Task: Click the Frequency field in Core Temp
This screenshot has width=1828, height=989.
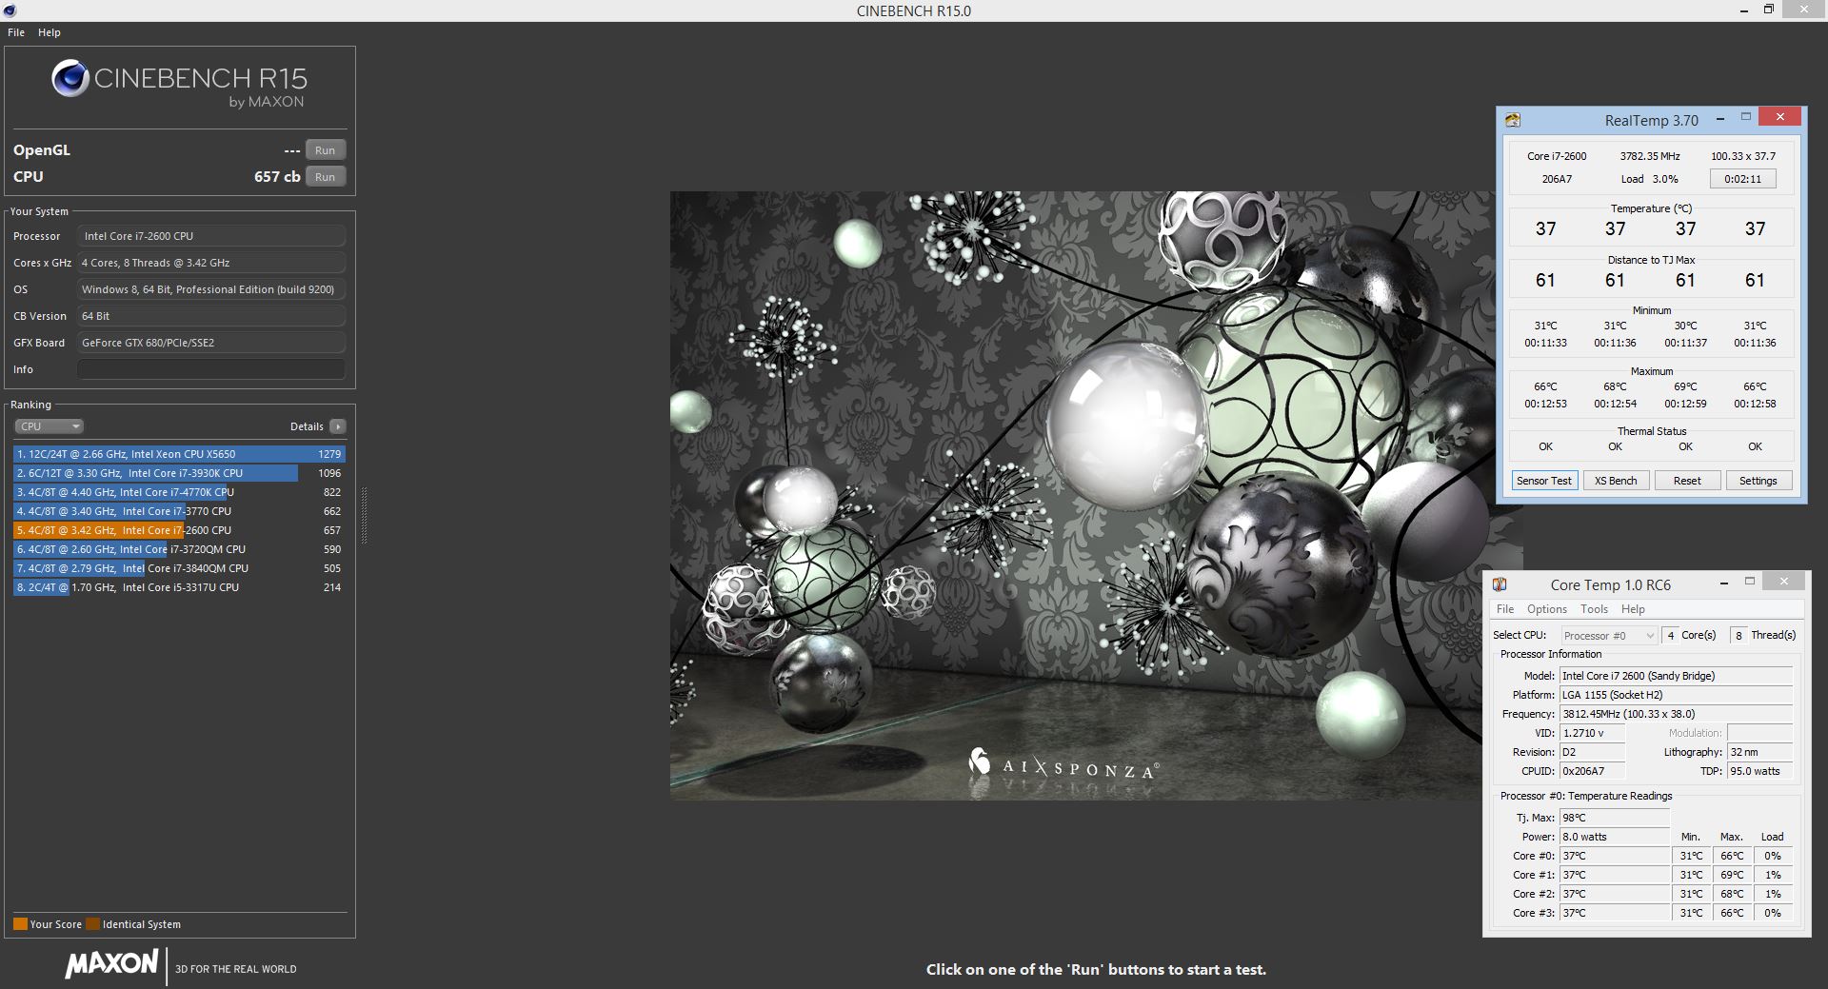Action: tap(1676, 714)
